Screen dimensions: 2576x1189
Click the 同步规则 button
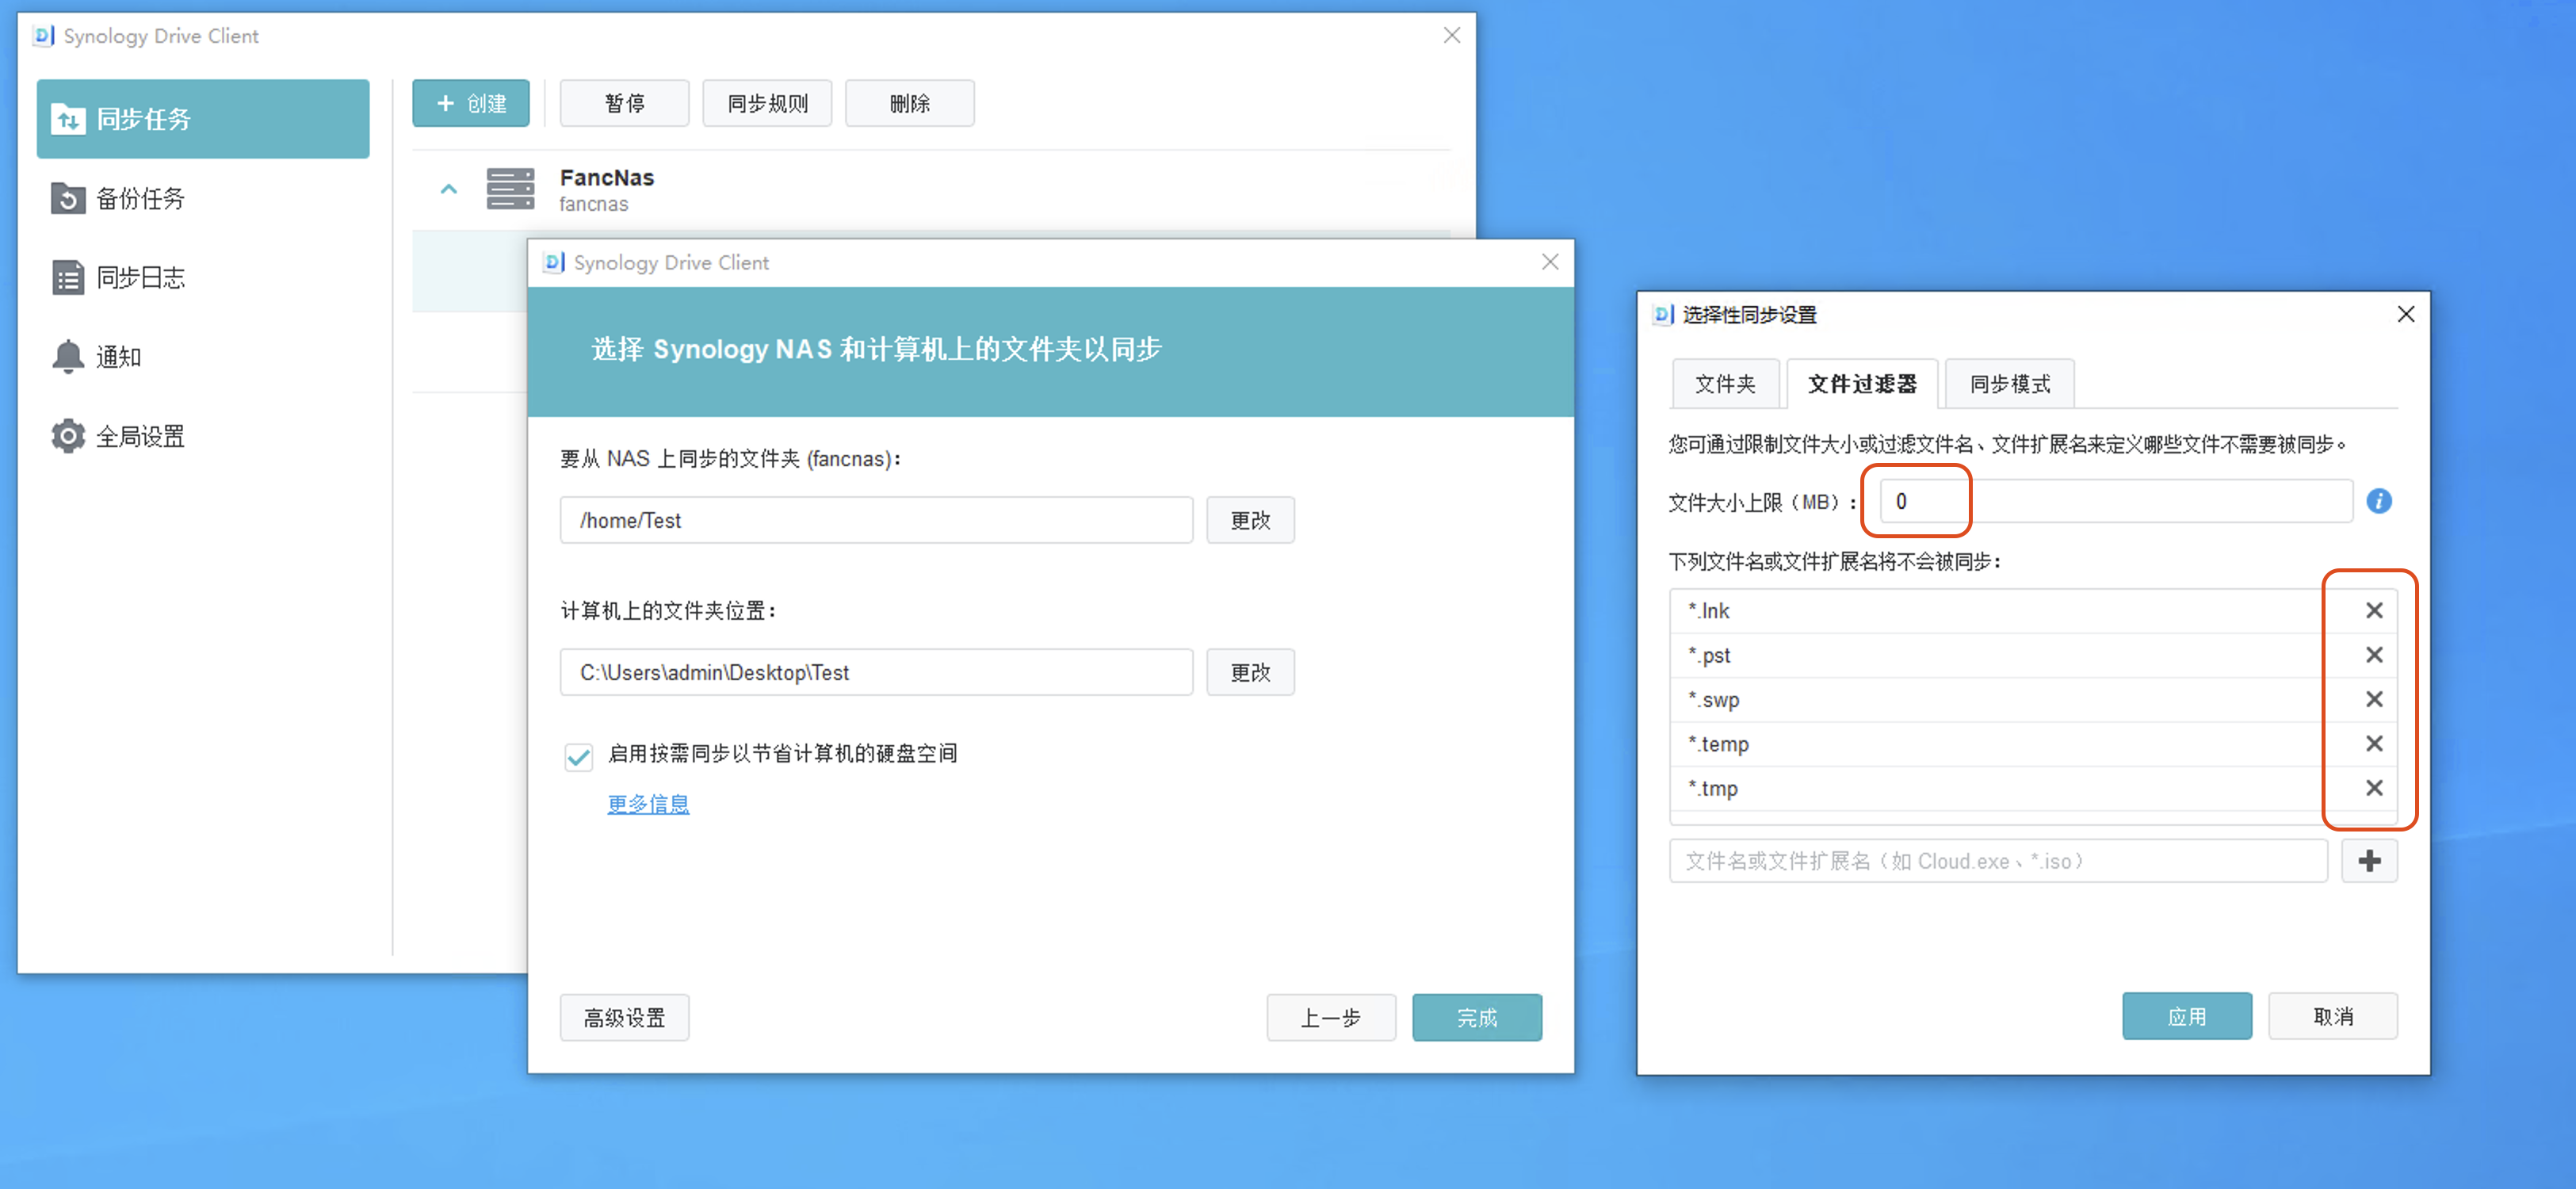[x=767, y=103]
